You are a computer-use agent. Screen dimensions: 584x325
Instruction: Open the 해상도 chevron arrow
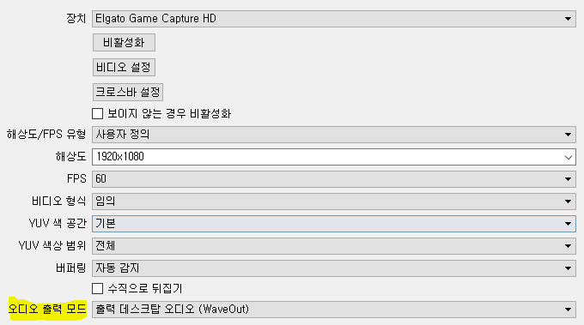[x=568, y=157]
